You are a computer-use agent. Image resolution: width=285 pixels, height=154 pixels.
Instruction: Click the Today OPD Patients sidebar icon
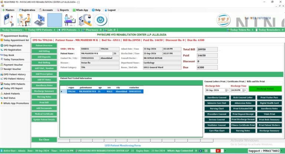2,84
